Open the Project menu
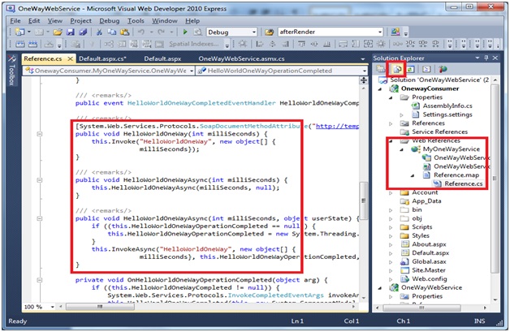This screenshot has width=510, height=332. tap(80, 21)
